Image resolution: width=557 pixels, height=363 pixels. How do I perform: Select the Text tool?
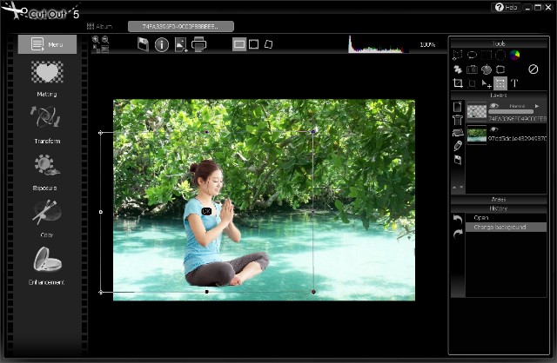[514, 83]
